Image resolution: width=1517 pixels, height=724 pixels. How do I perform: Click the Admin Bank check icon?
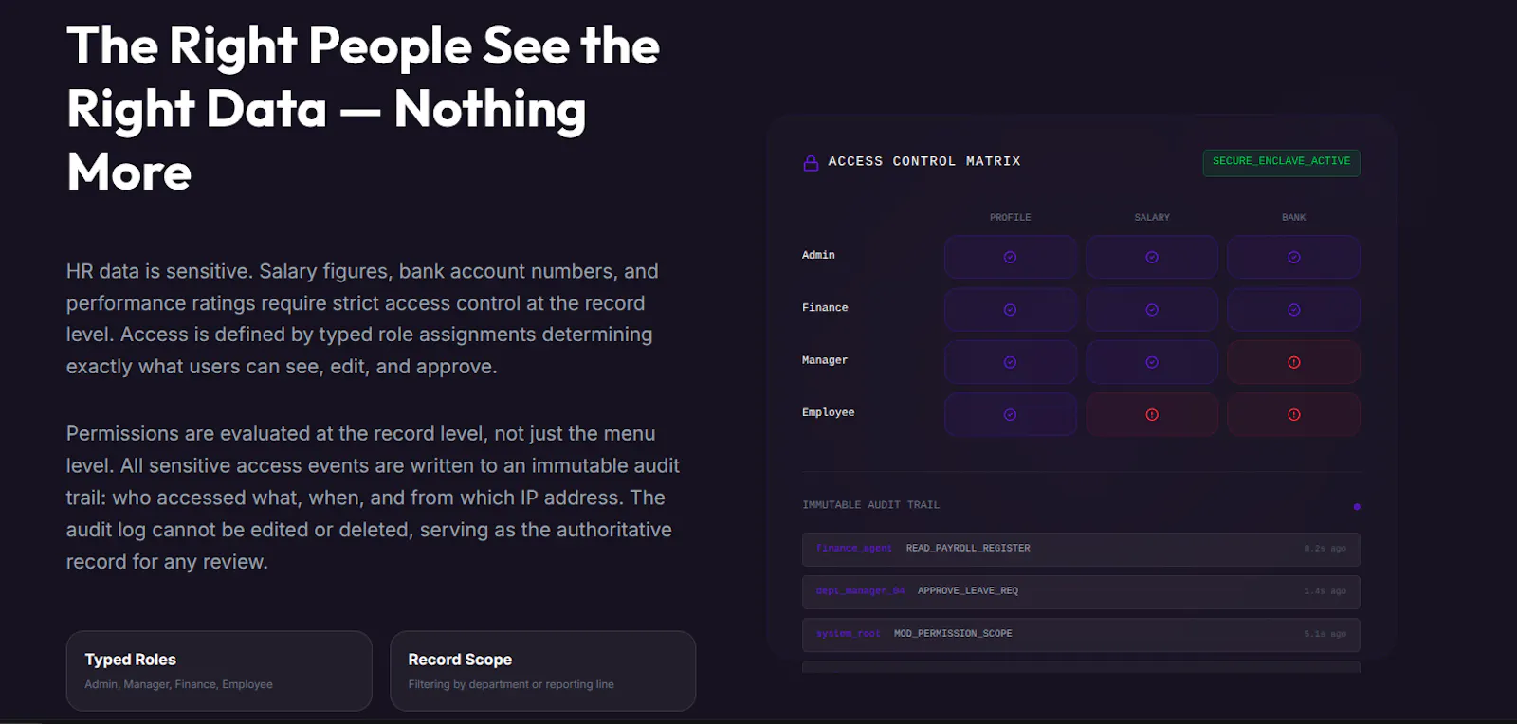(1294, 257)
